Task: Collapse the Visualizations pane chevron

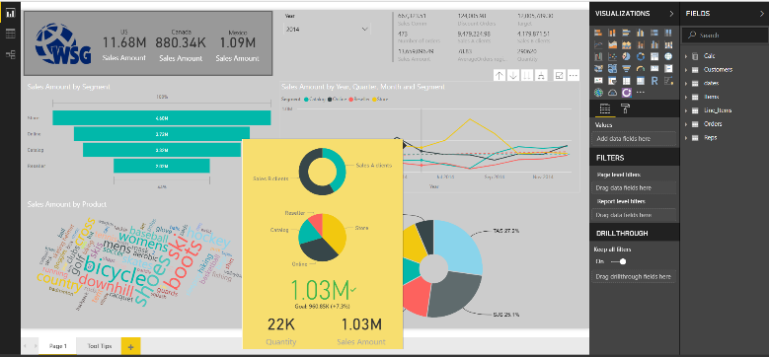Action: [671, 14]
